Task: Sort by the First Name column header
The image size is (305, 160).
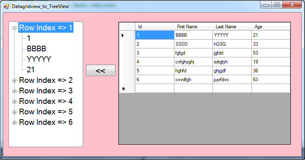Action: click(193, 27)
